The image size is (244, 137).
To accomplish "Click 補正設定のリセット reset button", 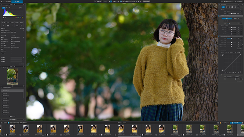I will coord(227,2).
